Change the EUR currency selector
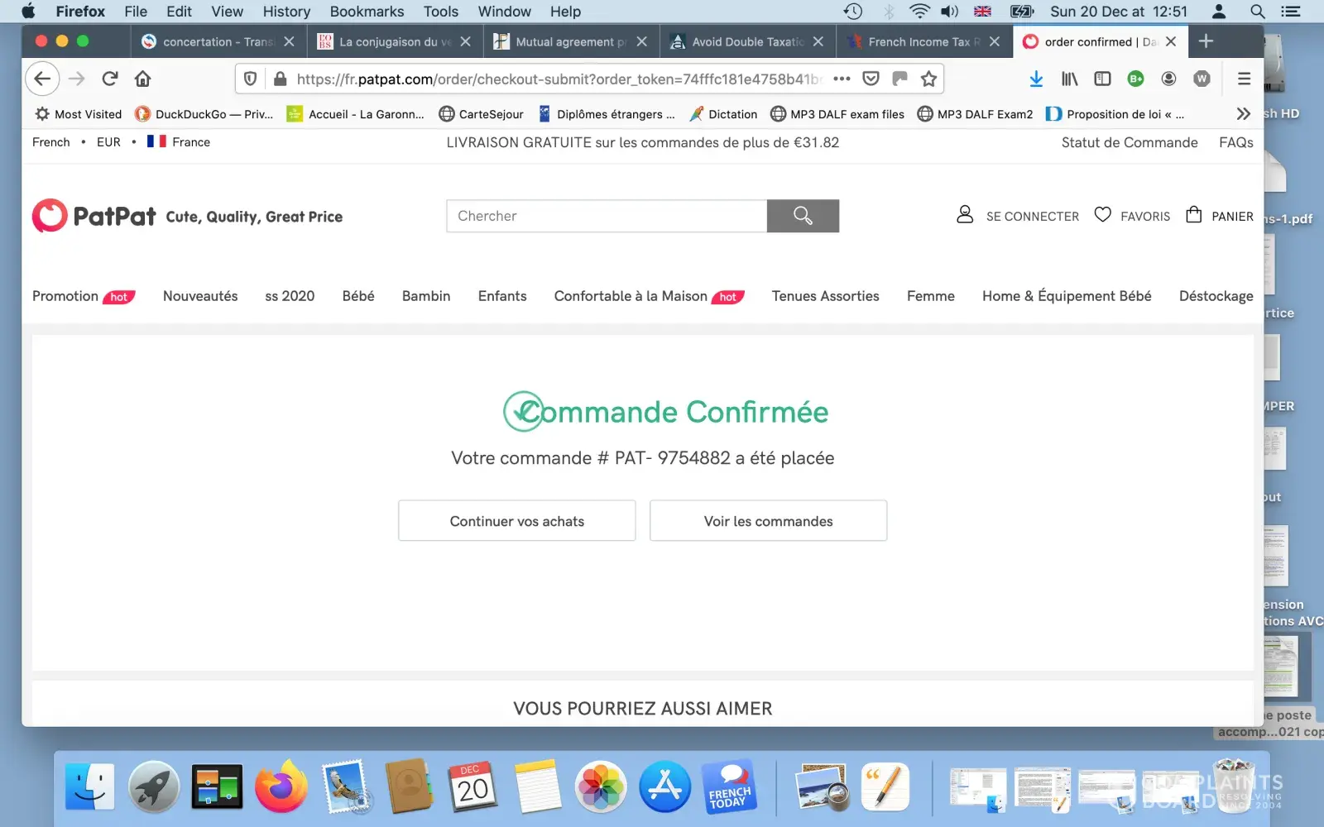The image size is (1324, 827). coord(108,142)
